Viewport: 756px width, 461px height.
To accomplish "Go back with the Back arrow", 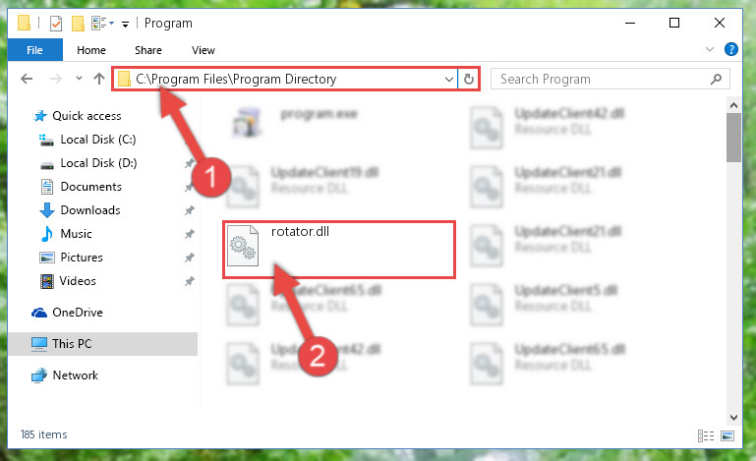I will coord(27,79).
